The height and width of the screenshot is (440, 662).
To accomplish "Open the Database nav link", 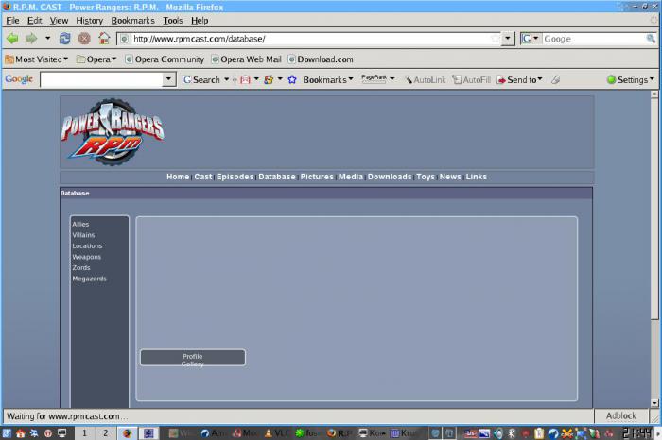I will 277,177.
